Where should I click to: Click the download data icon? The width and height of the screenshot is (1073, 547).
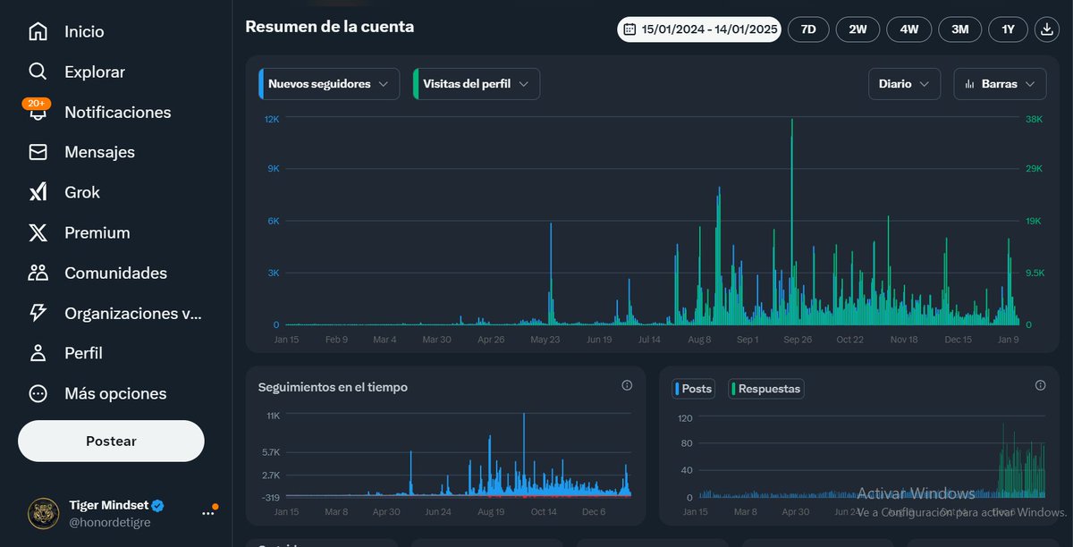point(1046,29)
